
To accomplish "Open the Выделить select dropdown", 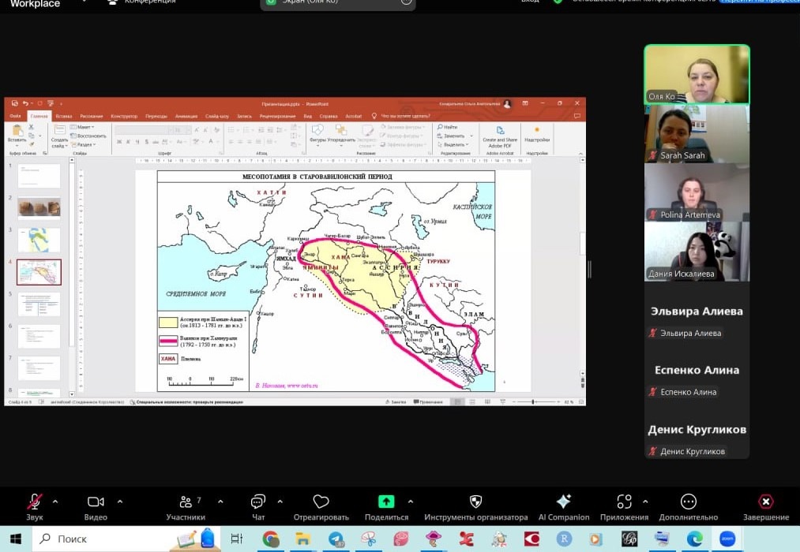I will click(x=453, y=144).
